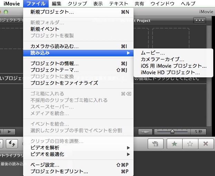Image resolution: width=215 pixels, height=176 pixels.
Task: Adjust the clip thumbnail duration slider
Action: coord(172,132)
